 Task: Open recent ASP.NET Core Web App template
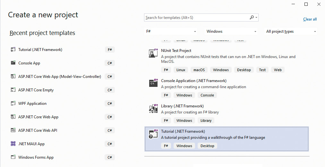(38, 117)
